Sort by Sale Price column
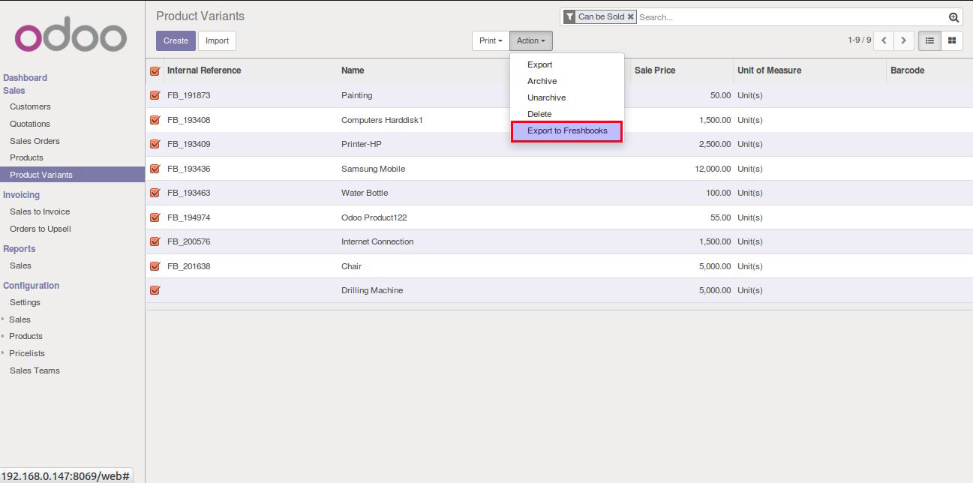This screenshot has height=483, width=973. tap(655, 70)
